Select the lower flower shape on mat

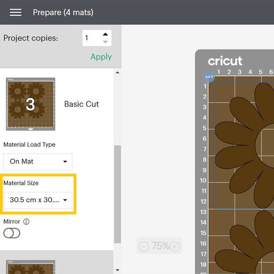(x=245, y=242)
